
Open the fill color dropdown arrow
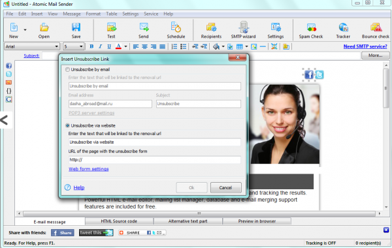pyautogui.click(x=223, y=47)
